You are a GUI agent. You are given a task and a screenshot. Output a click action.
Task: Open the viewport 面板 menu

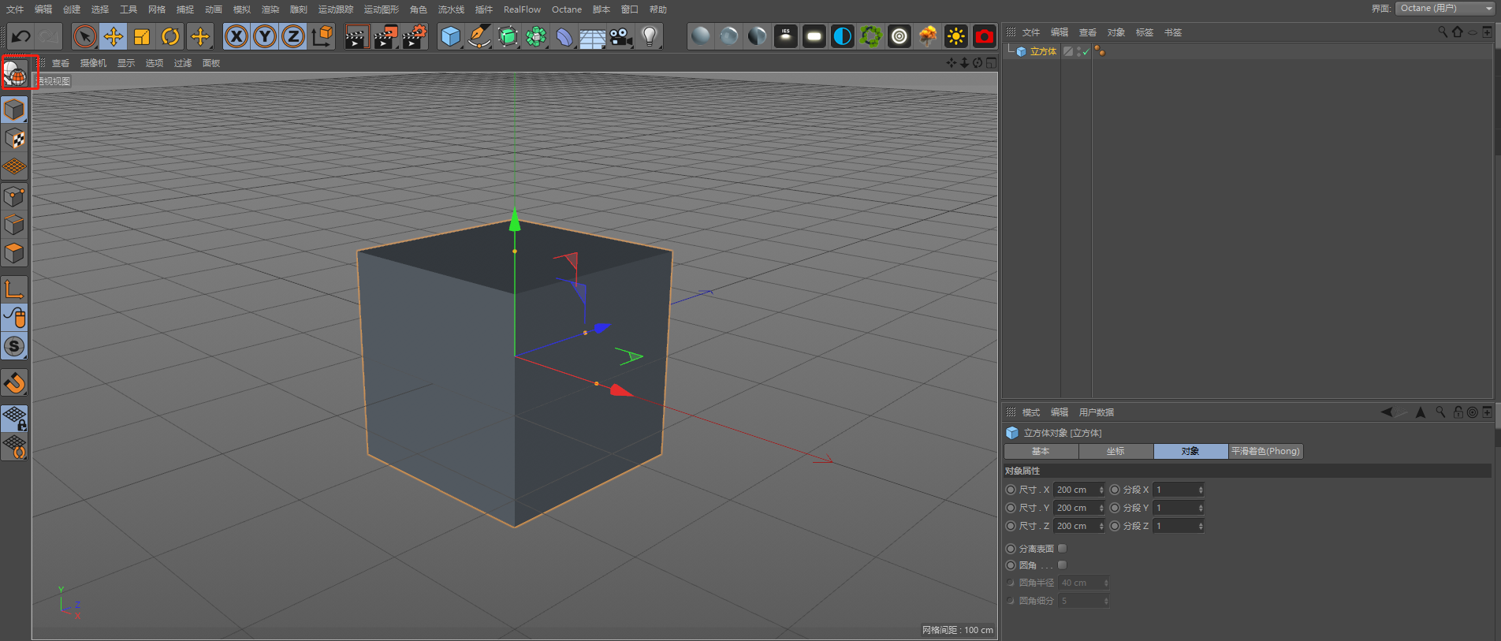point(211,63)
